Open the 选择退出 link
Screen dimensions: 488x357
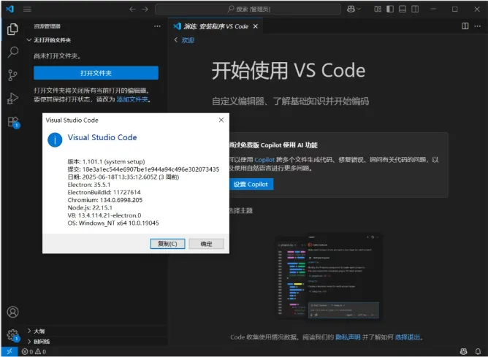click(408, 337)
